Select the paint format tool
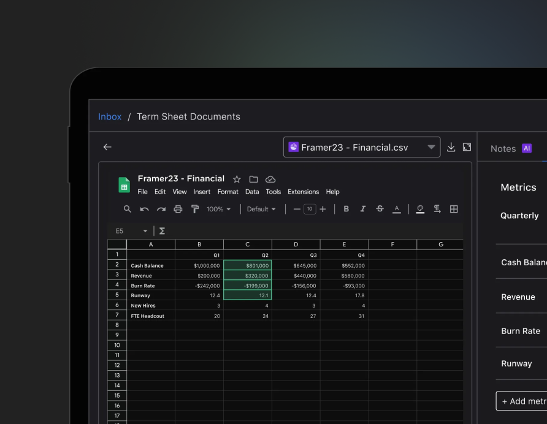 [195, 209]
